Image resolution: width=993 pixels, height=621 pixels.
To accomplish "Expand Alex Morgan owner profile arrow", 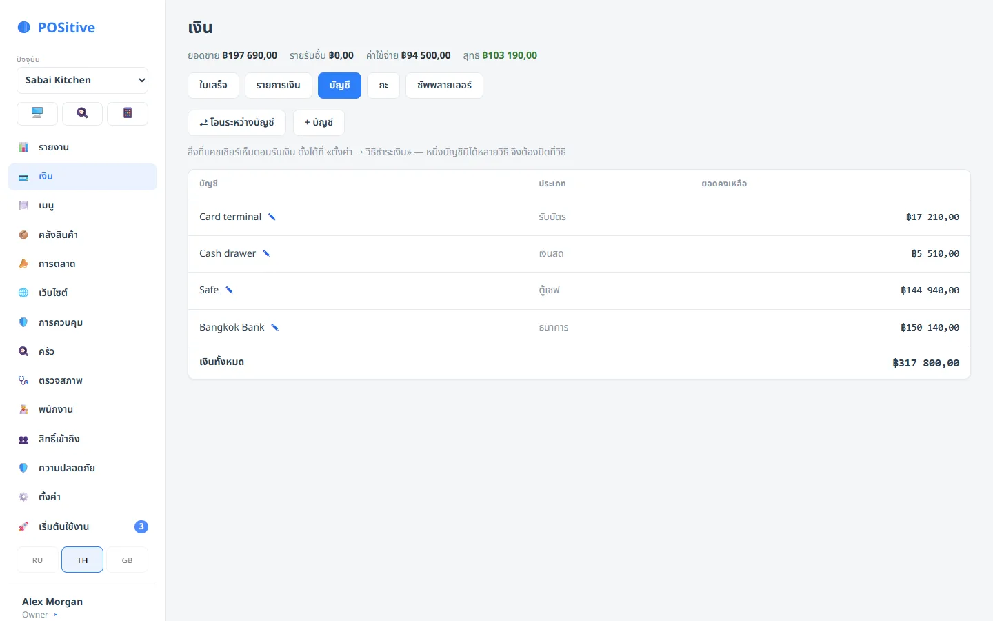I will click(x=56, y=615).
